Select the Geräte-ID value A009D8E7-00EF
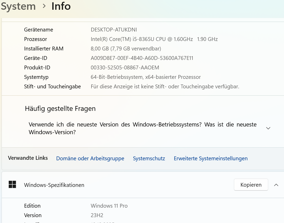Viewport: 284px width, 223px height. 142,58
